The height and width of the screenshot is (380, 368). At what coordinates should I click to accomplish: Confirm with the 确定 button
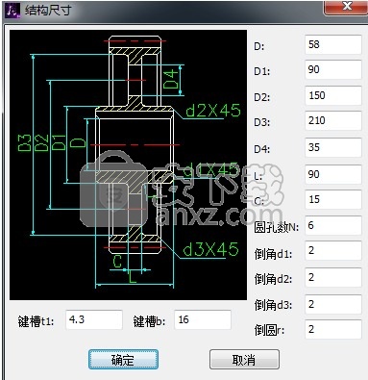click(123, 360)
